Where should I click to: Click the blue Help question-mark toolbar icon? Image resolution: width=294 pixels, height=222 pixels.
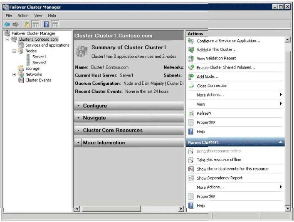tap(46, 25)
